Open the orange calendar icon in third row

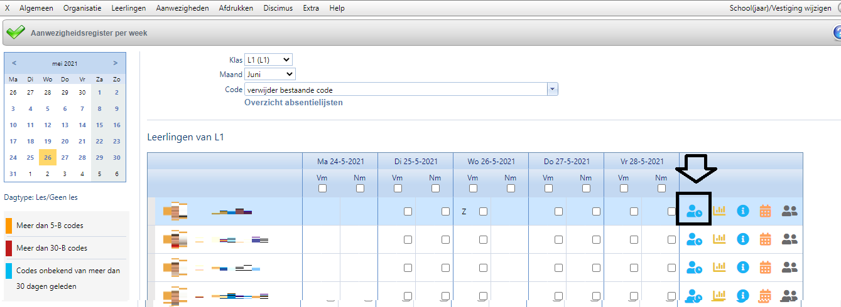765,268
